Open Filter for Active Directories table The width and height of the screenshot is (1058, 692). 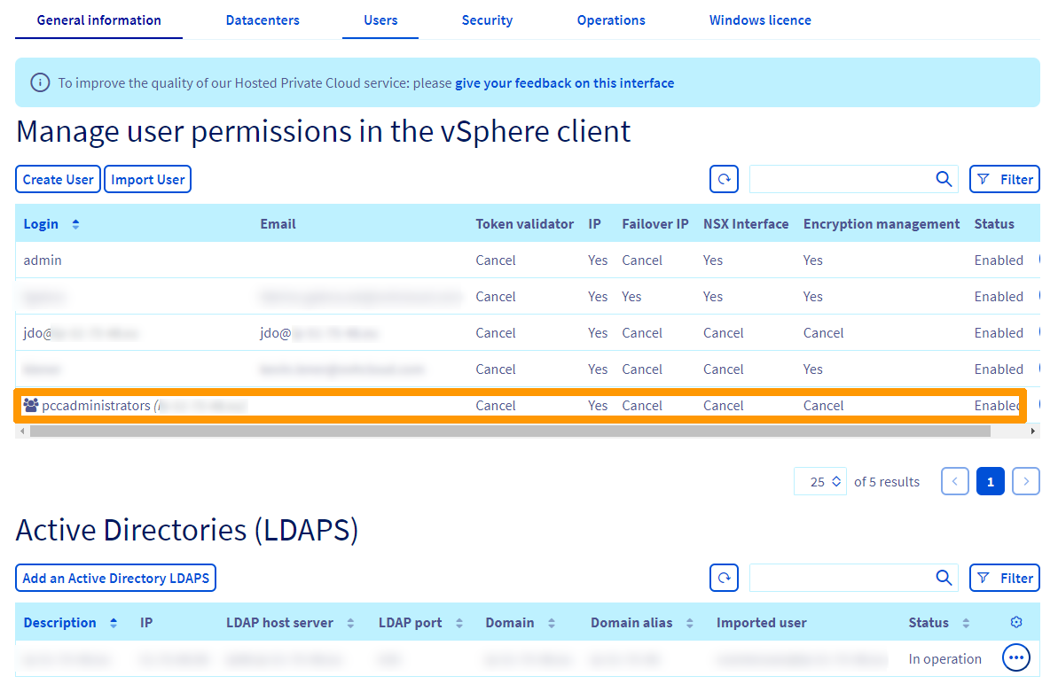tap(1005, 578)
